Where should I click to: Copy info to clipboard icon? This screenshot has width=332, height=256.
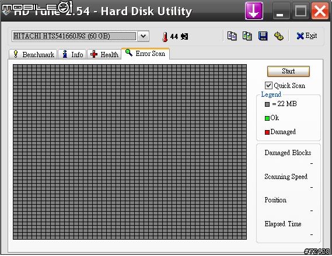[232, 36]
